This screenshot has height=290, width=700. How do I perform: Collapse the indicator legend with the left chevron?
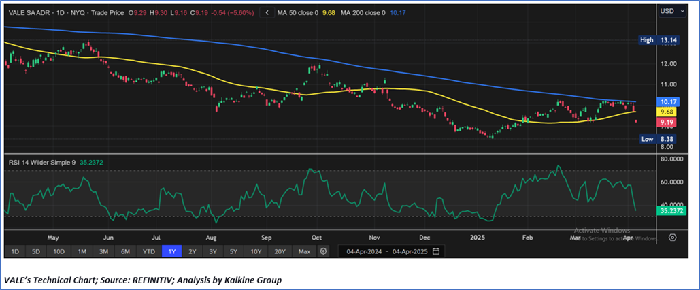click(267, 12)
